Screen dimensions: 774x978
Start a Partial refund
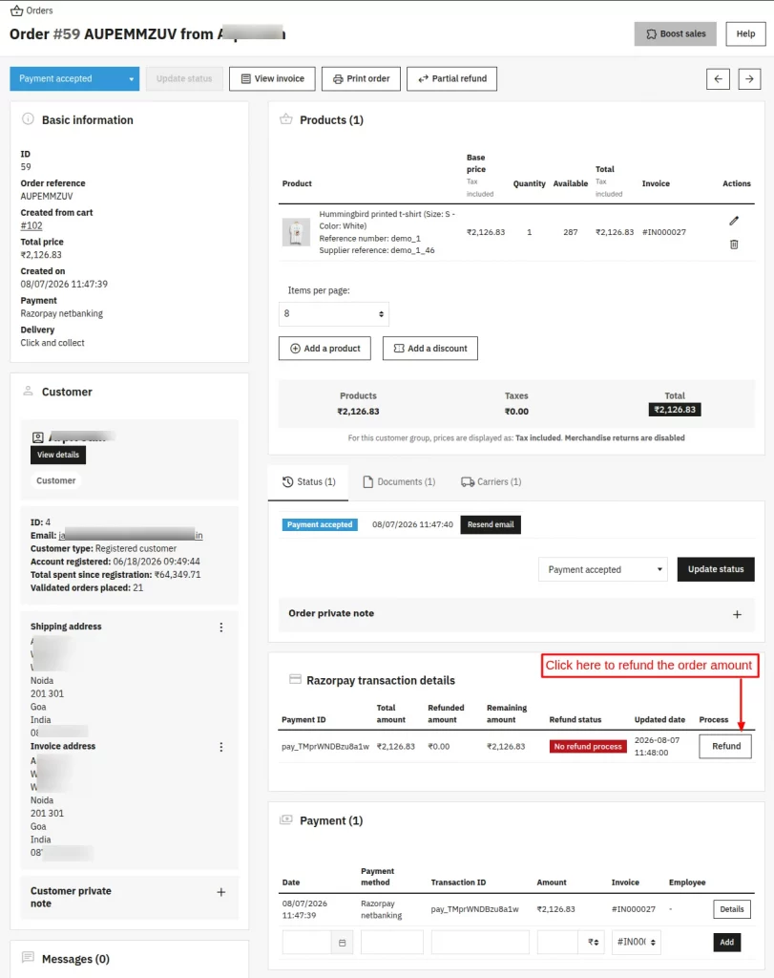pyautogui.click(x=451, y=78)
